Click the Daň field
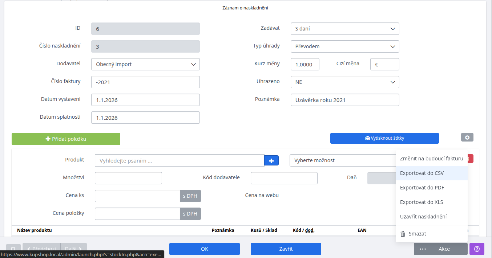The height and width of the screenshot is (258, 492). coord(382,178)
